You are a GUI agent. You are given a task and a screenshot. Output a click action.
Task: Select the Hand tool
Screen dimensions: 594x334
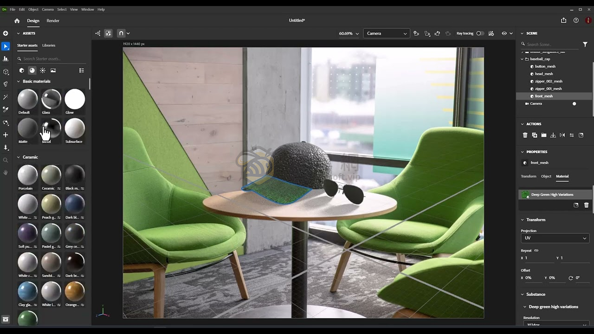(6, 173)
